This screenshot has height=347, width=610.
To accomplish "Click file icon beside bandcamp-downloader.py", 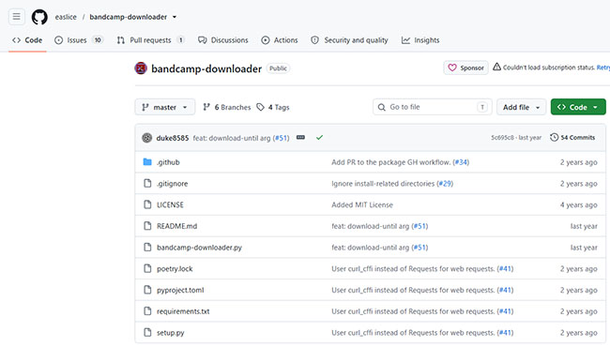I will 147,248.
